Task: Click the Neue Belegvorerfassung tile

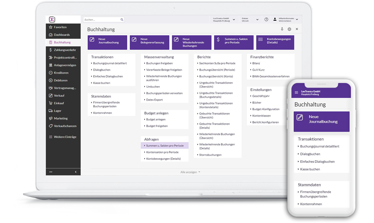Action: 150,42
